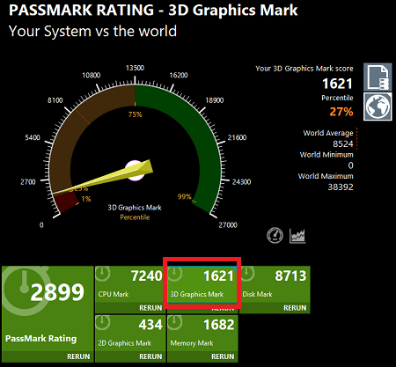Click the 75% marker on the gauge
The image size is (396, 367).
[x=135, y=114]
